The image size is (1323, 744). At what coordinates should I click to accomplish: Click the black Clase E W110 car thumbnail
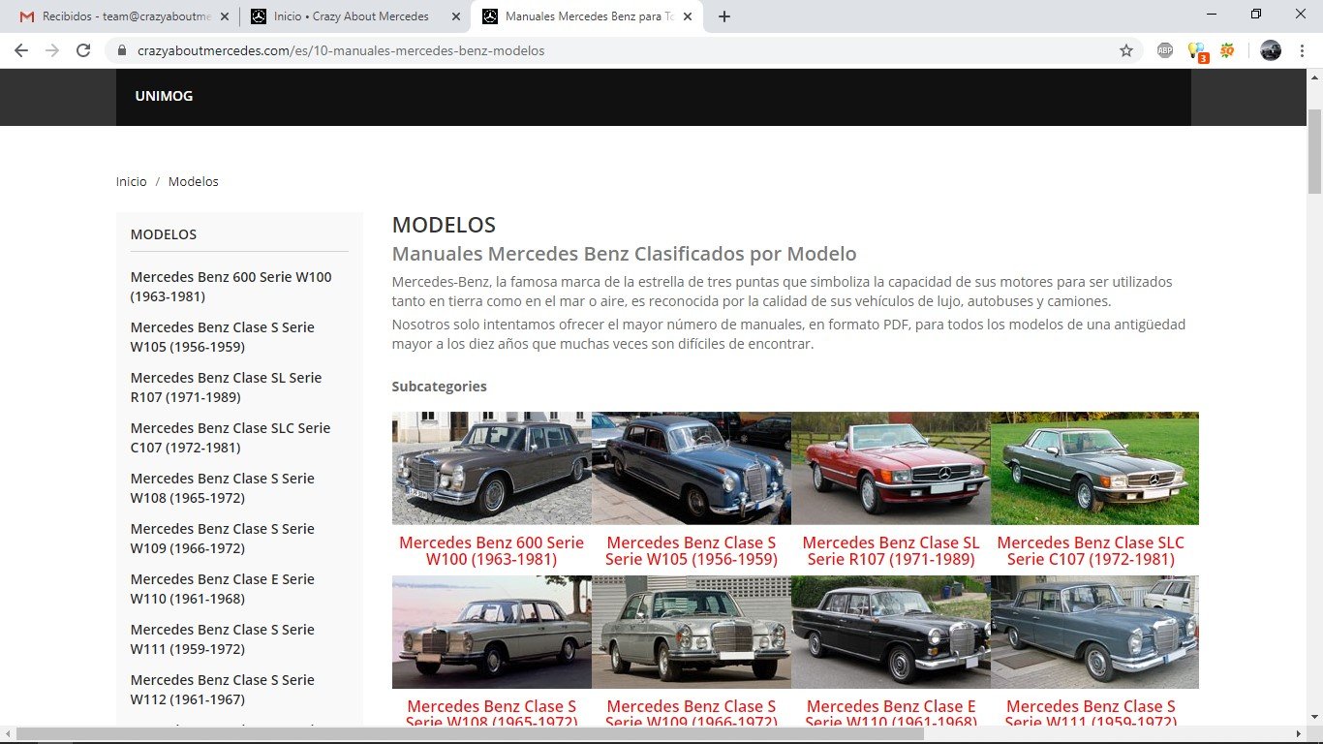[x=891, y=632]
